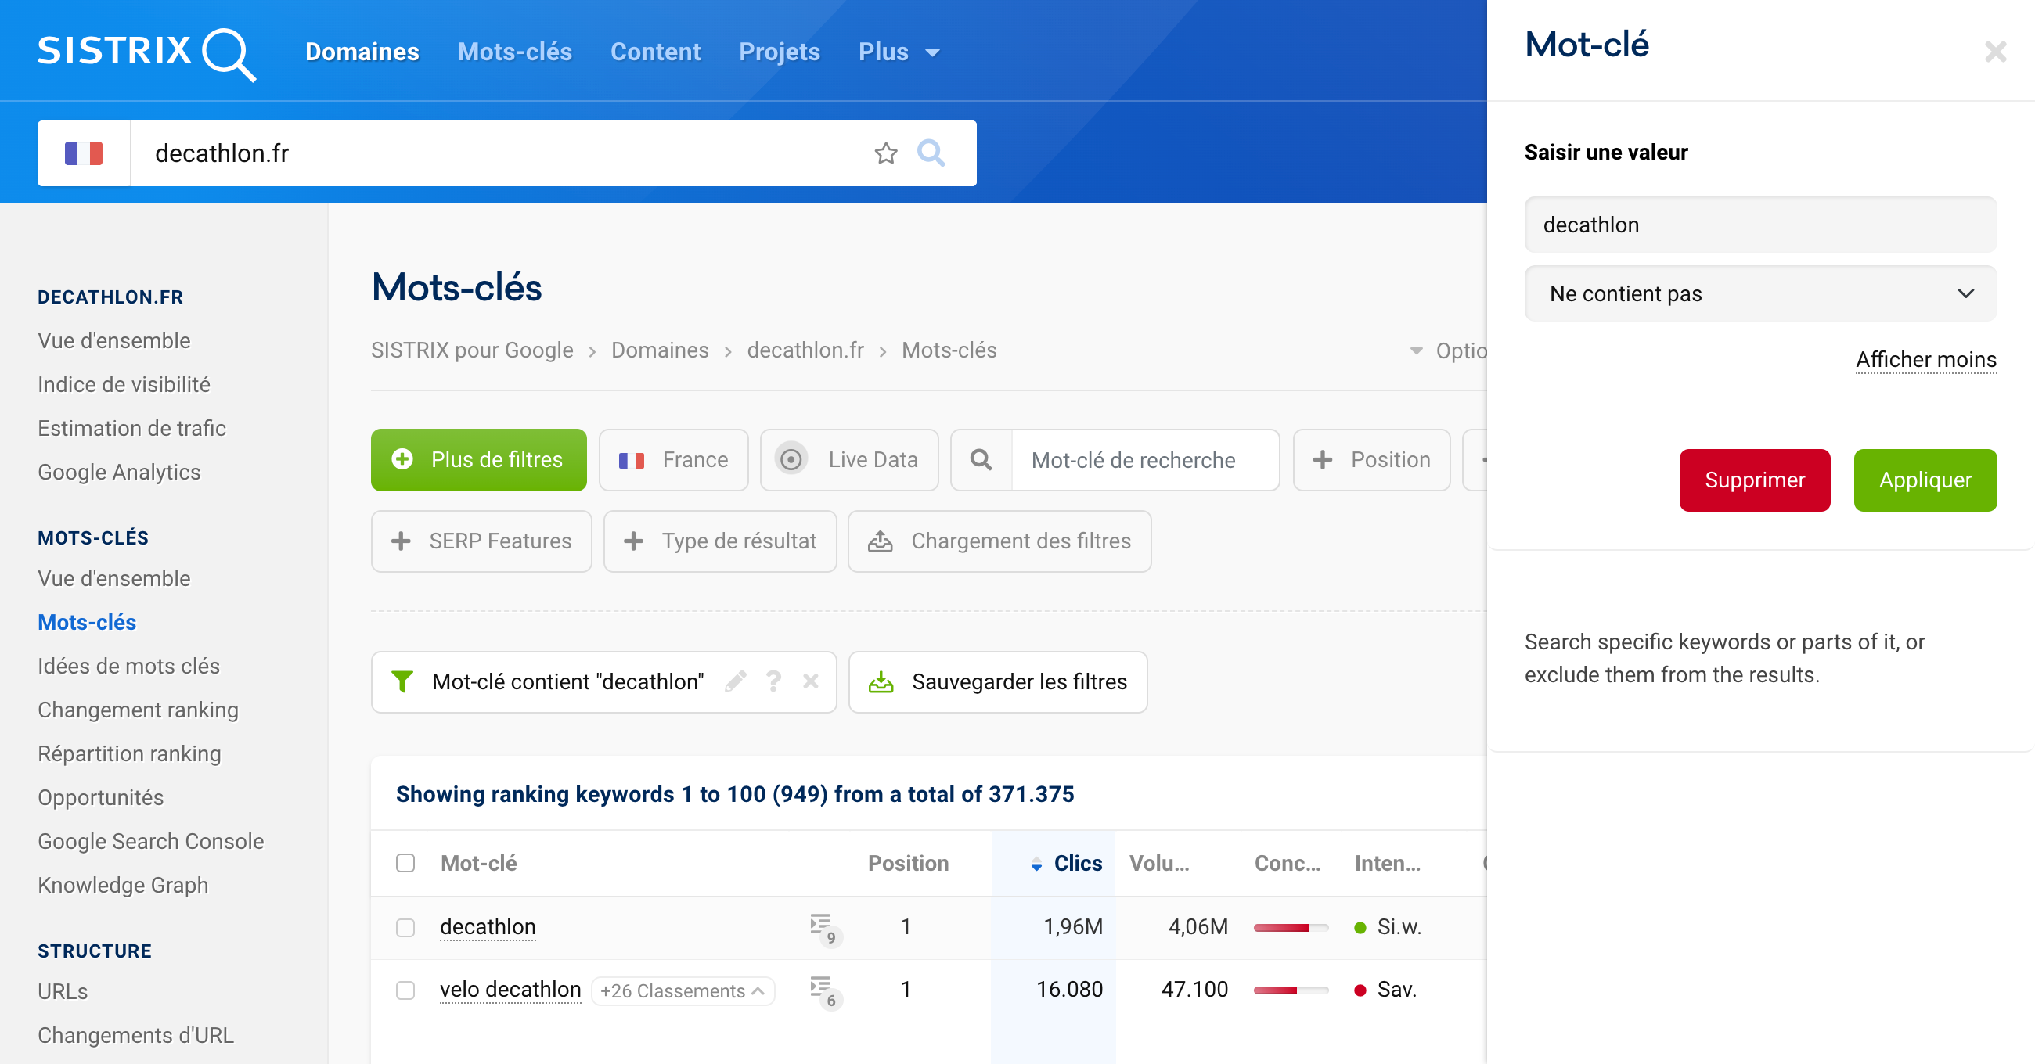Toggle the select-all checkbox in table header

405,862
